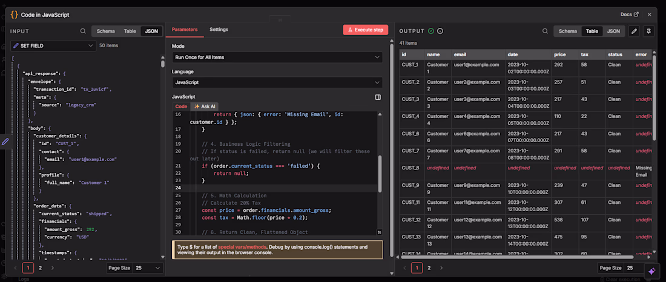666x282 pixels.
Task: Click the pencil icon on the left edge
Action: pos(5,141)
